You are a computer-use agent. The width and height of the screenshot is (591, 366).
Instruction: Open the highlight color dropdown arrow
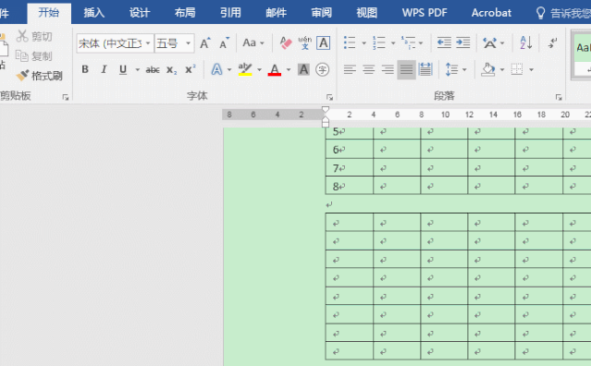click(259, 69)
